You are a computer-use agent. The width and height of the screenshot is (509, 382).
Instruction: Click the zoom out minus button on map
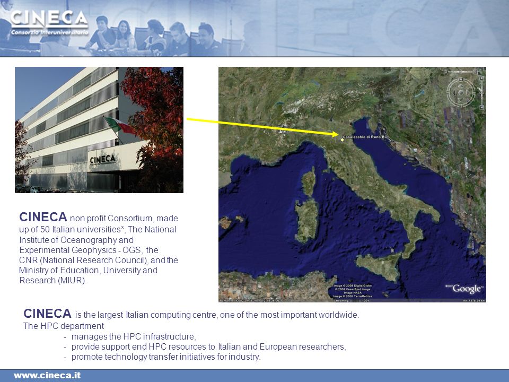pyautogui.click(x=482, y=107)
